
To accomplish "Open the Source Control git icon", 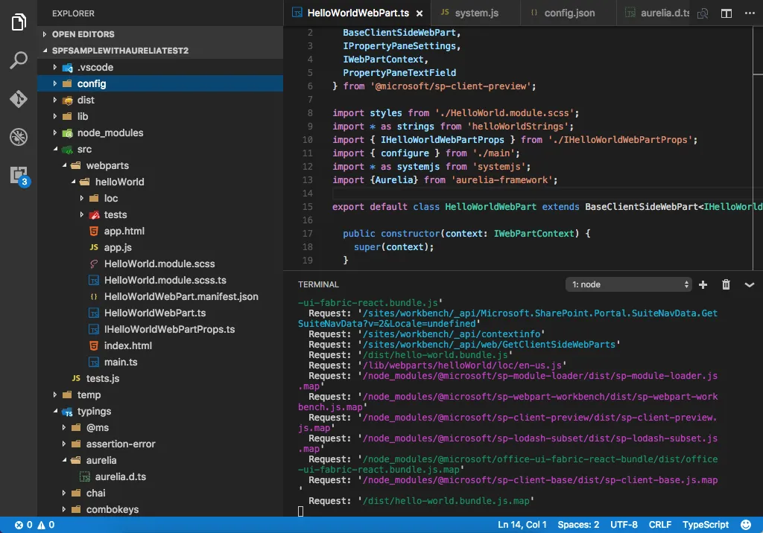I will tap(19, 99).
